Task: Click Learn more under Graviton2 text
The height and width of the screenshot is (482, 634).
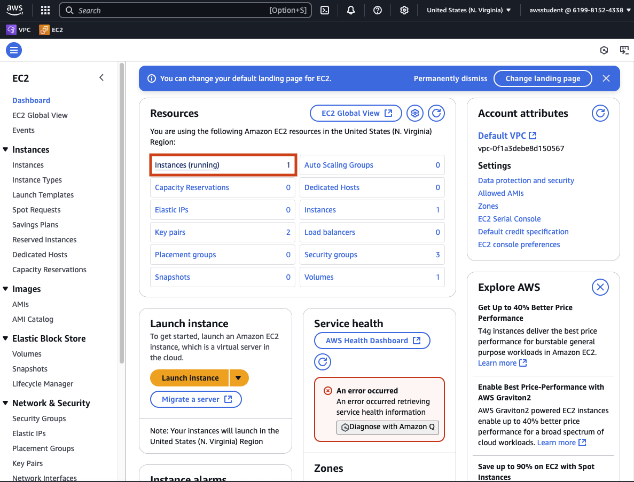Action: tap(561, 443)
